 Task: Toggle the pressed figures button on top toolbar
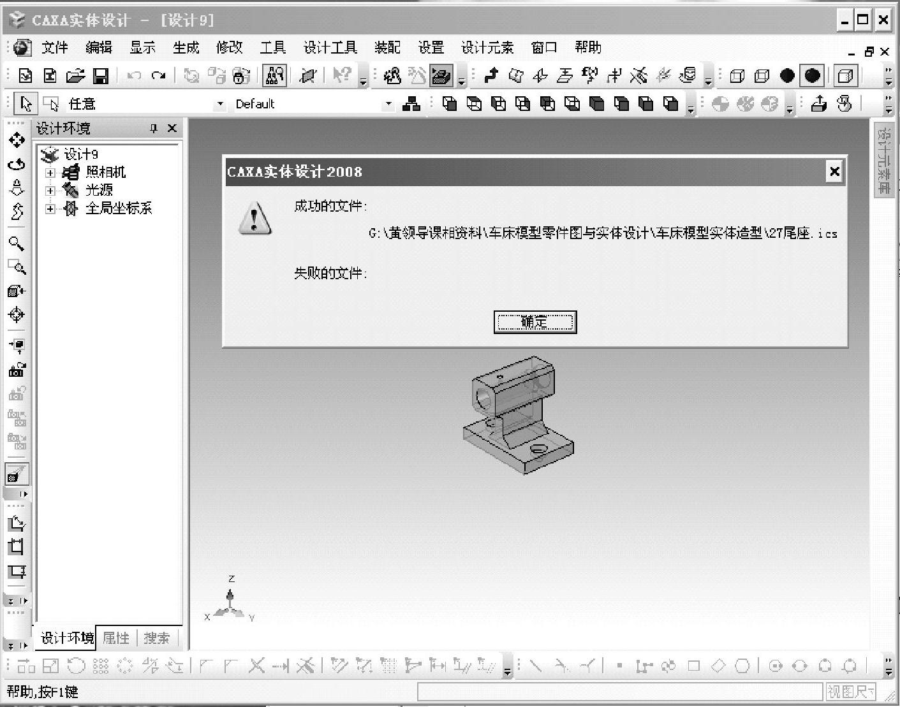[274, 76]
